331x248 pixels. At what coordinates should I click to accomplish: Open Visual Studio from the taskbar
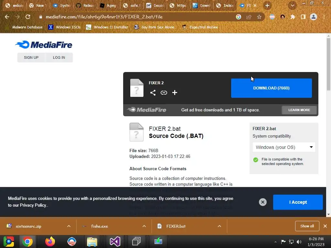115,242
